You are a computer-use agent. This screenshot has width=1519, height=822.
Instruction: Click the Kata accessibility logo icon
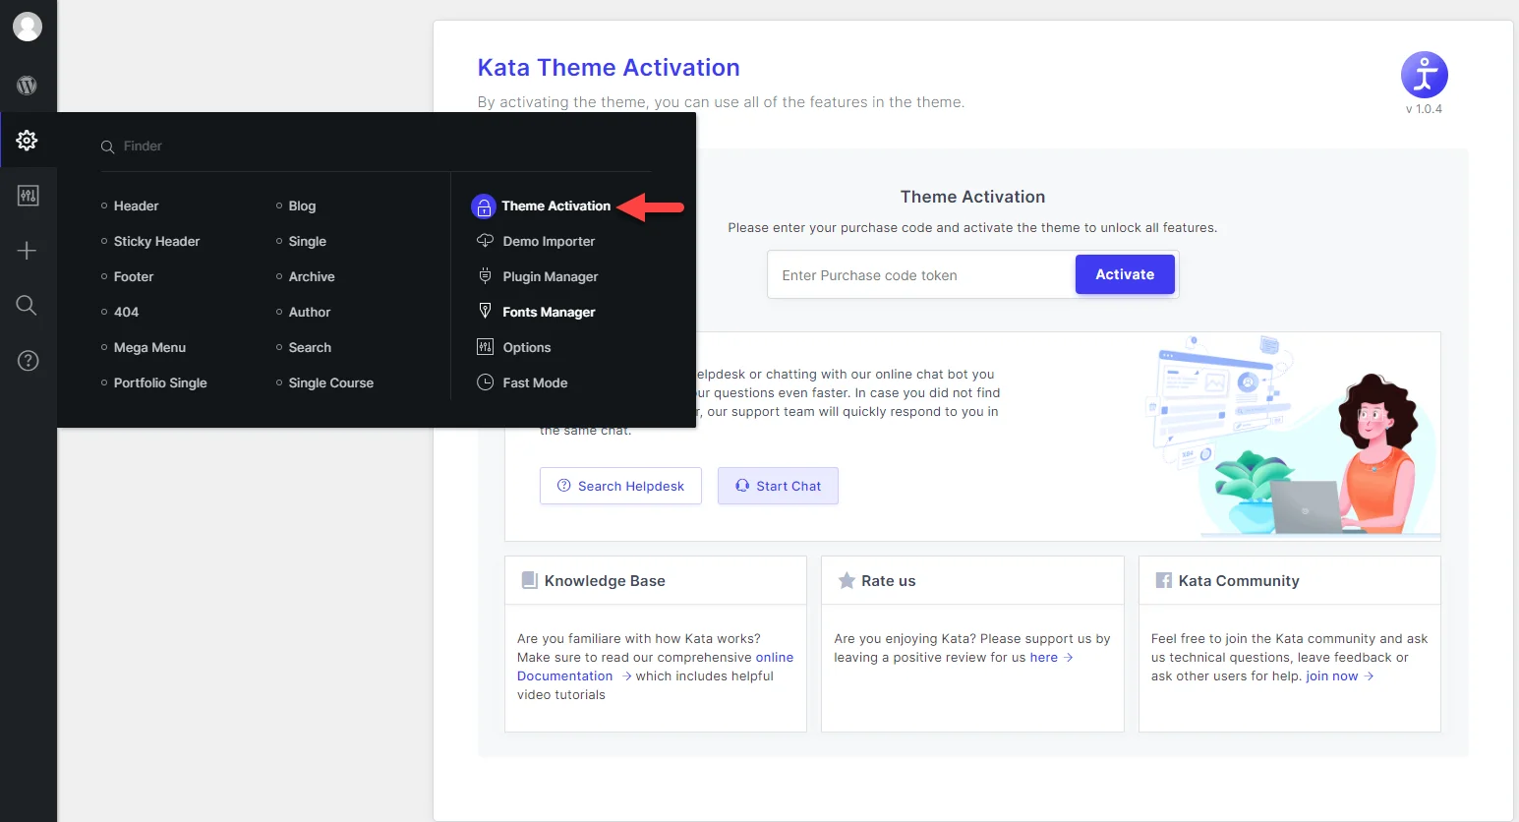tap(1424, 75)
